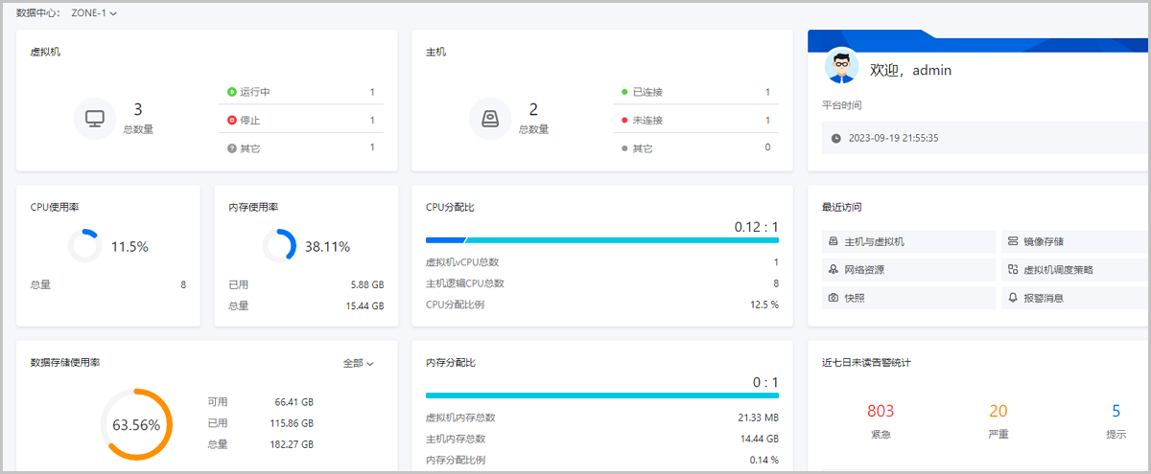
Task: Click the virtual machine monitor icon
Action: tap(94, 119)
